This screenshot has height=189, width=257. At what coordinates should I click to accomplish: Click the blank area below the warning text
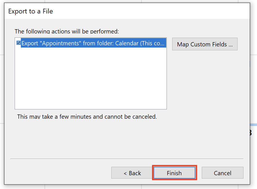click(127, 139)
